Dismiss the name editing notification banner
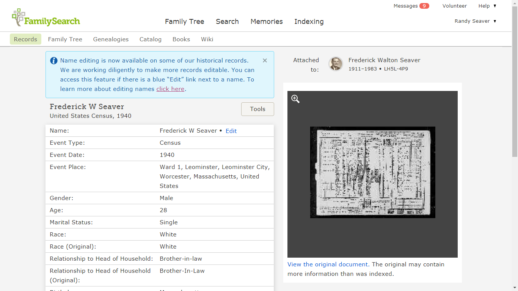The image size is (518, 291). (x=265, y=60)
